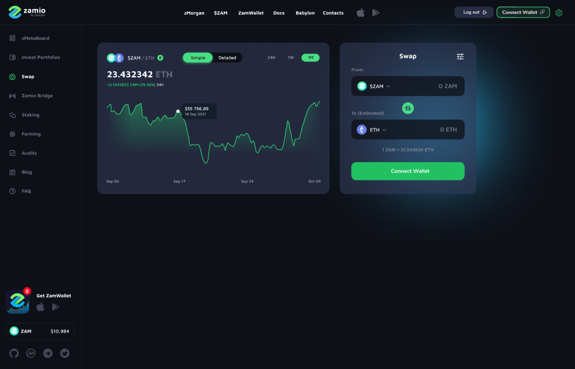Open the zMetaBoard sidebar link

[x=36, y=38]
